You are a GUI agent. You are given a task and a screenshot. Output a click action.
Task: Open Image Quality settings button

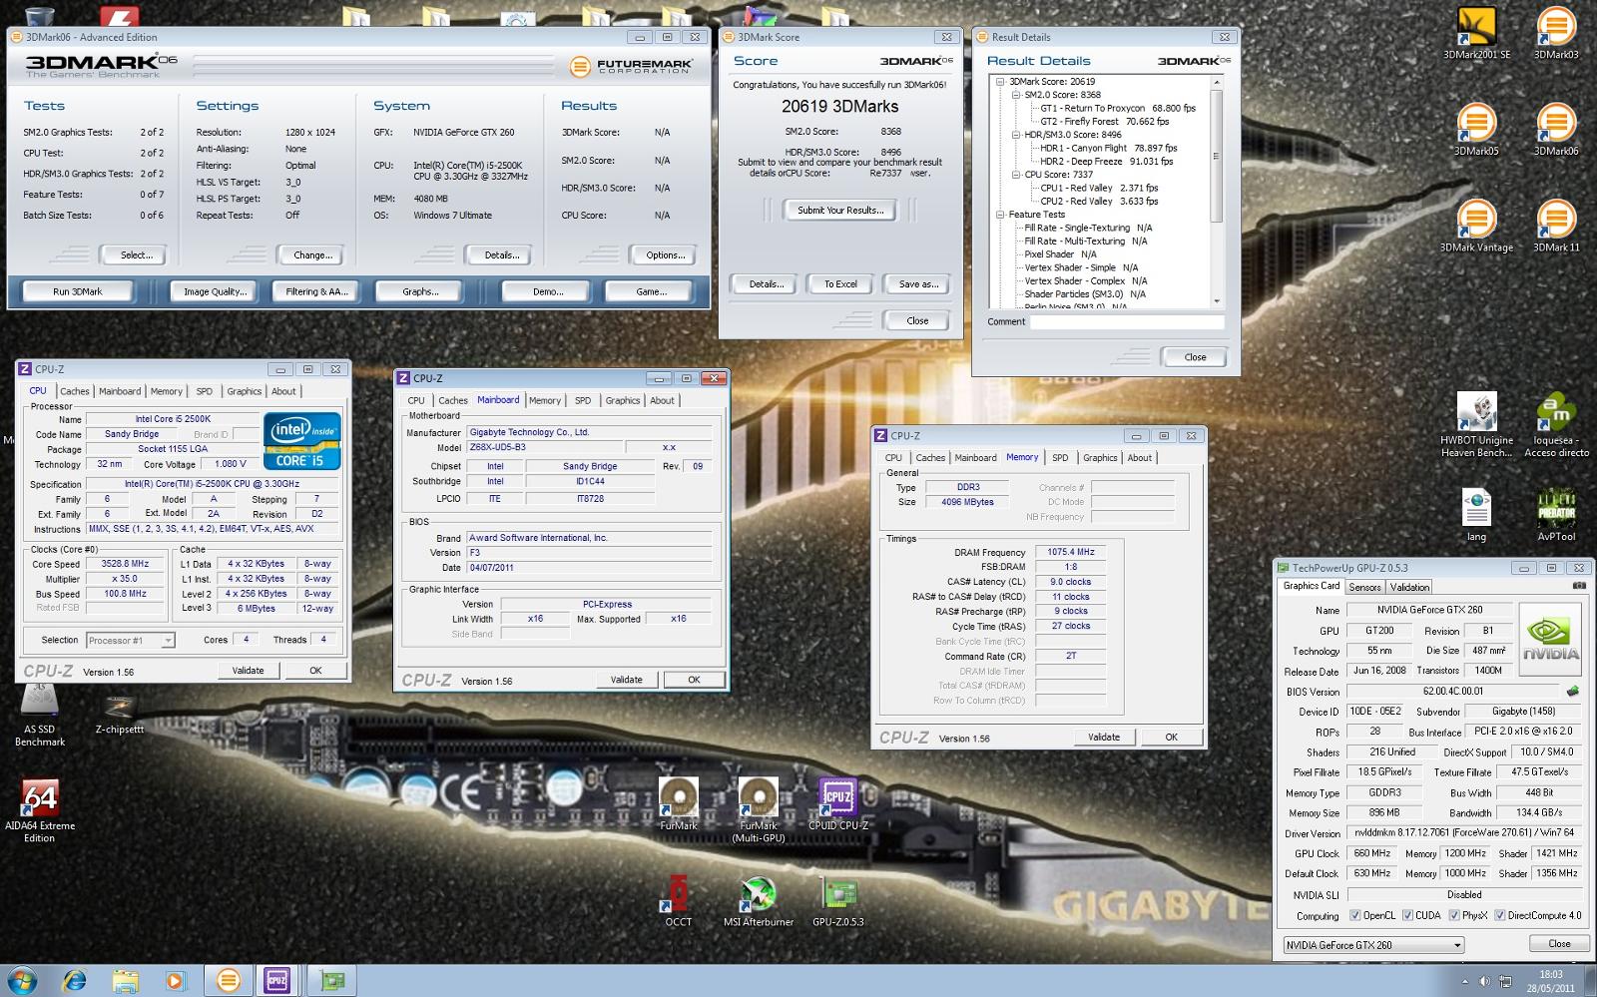tap(215, 291)
